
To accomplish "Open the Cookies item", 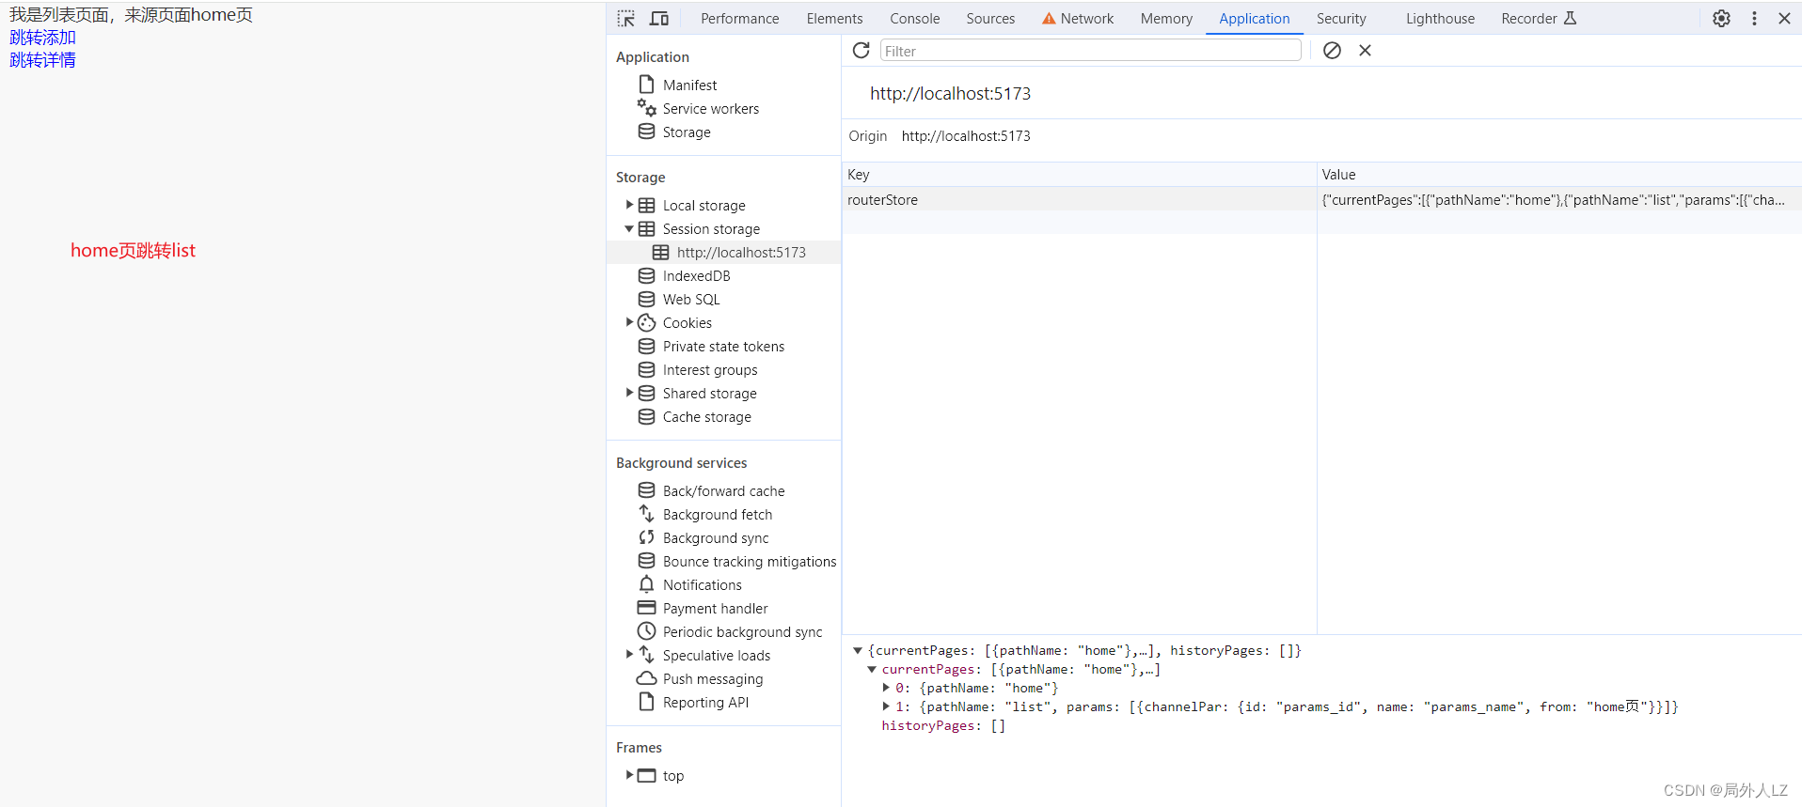I will (687, 323).
